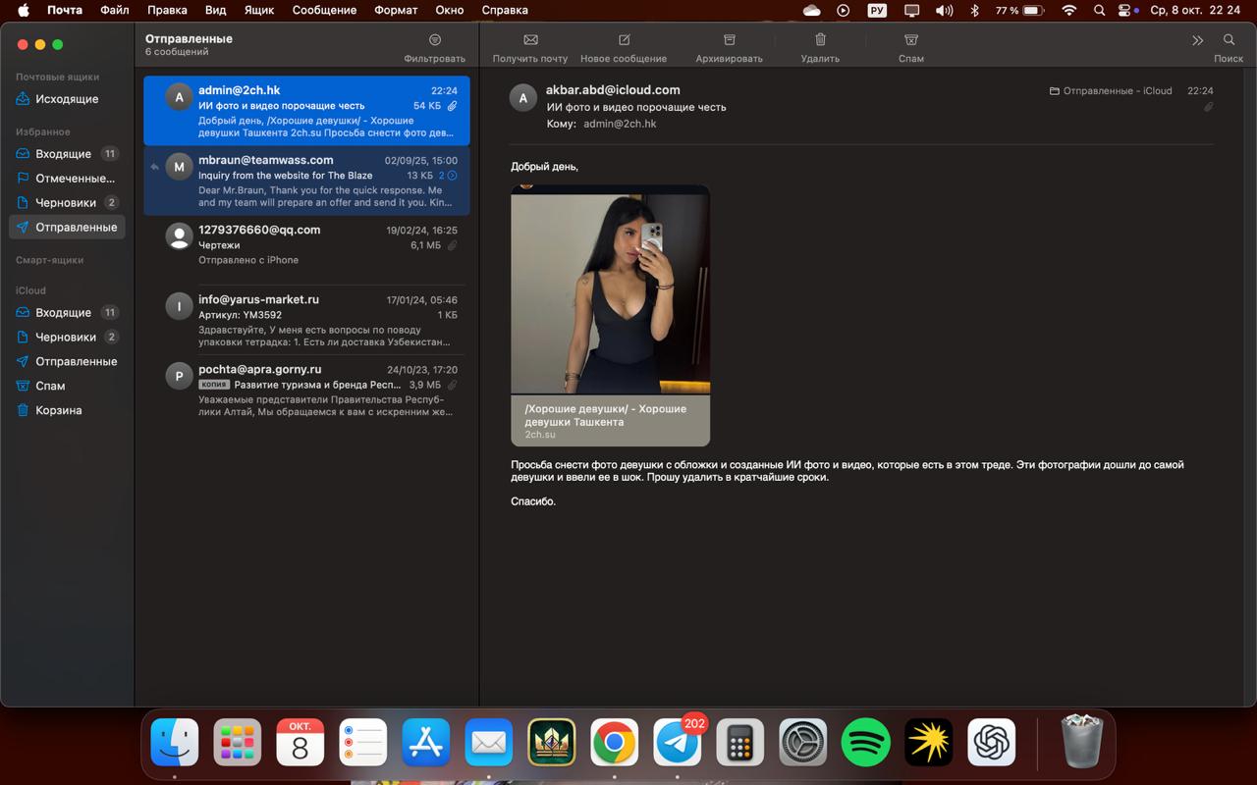Archive the selected email
Viewport: 1257px width, 785px height.
click(x=729, y=40)
